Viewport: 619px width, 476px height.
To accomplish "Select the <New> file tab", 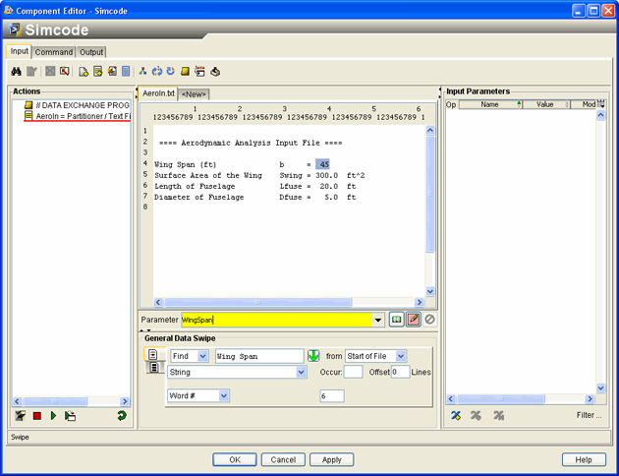I will [x=194, y=94].
